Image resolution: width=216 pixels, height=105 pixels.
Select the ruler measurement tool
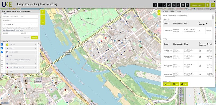pyautogui.click(x=165, y=5)
